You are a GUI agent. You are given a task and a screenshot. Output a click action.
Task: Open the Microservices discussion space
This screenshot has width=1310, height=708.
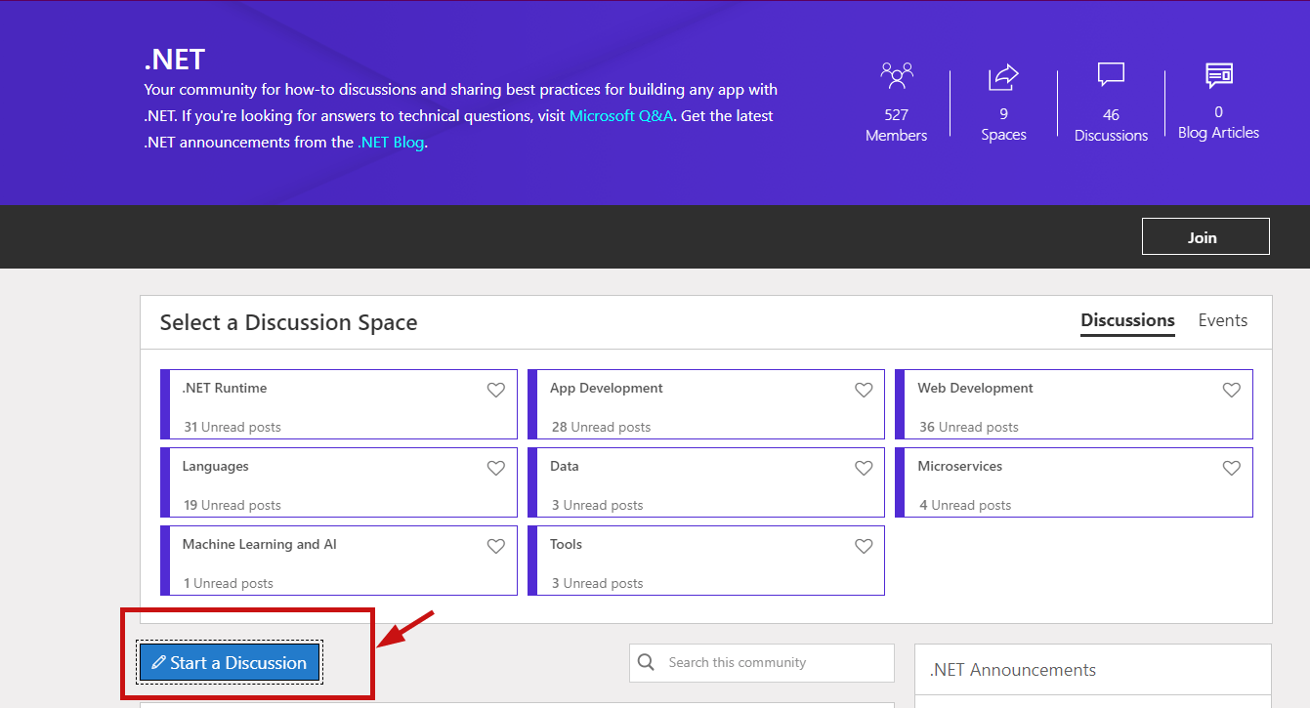coord(1075,482)
